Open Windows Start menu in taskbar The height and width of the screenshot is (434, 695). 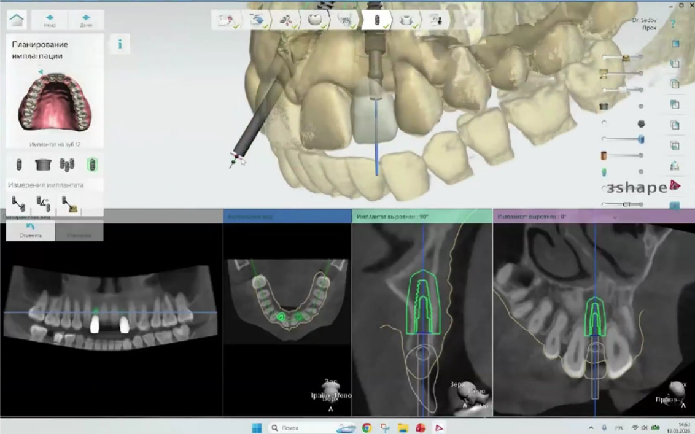[257, 427]
